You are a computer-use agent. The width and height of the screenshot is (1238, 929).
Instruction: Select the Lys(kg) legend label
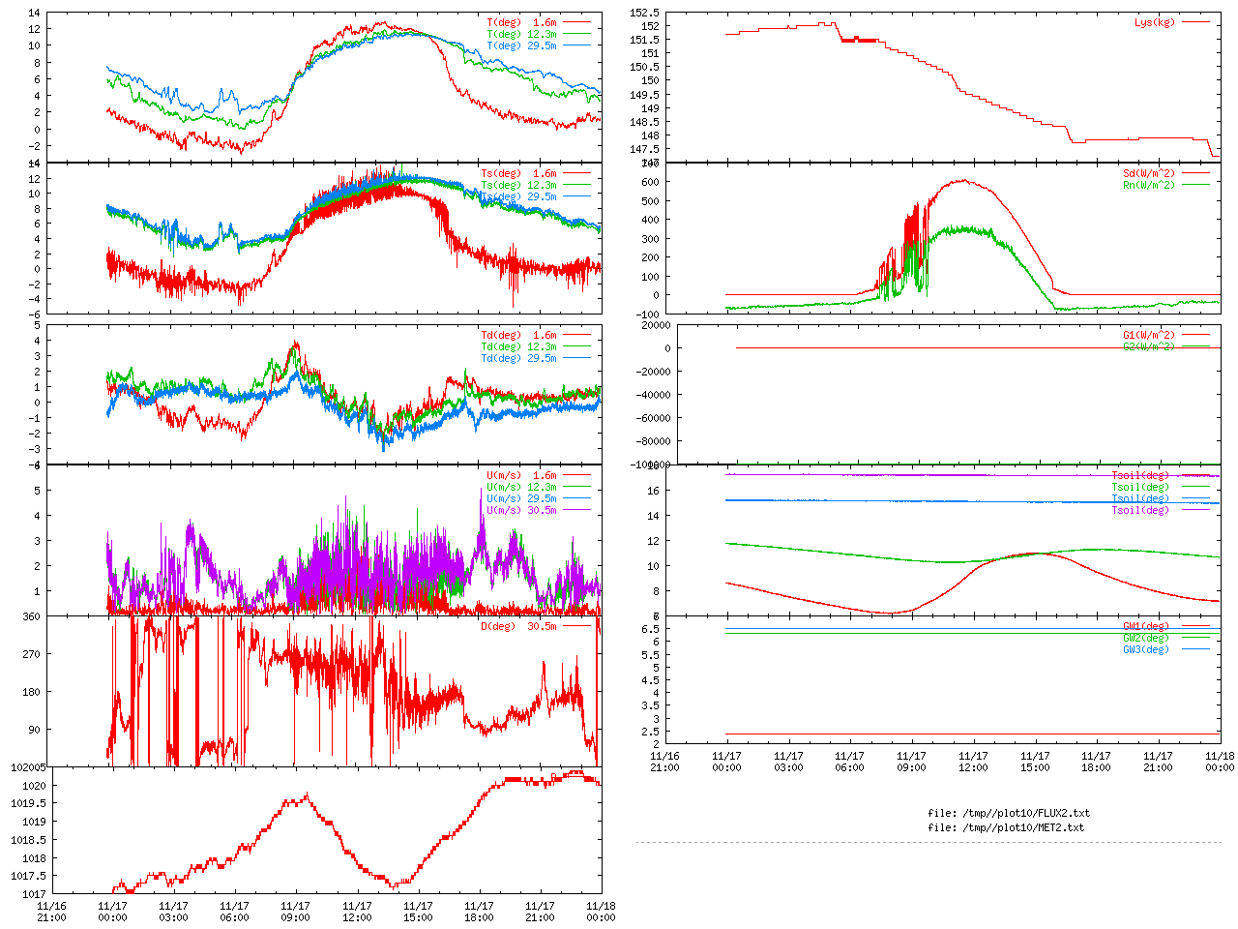point(1155,22)
